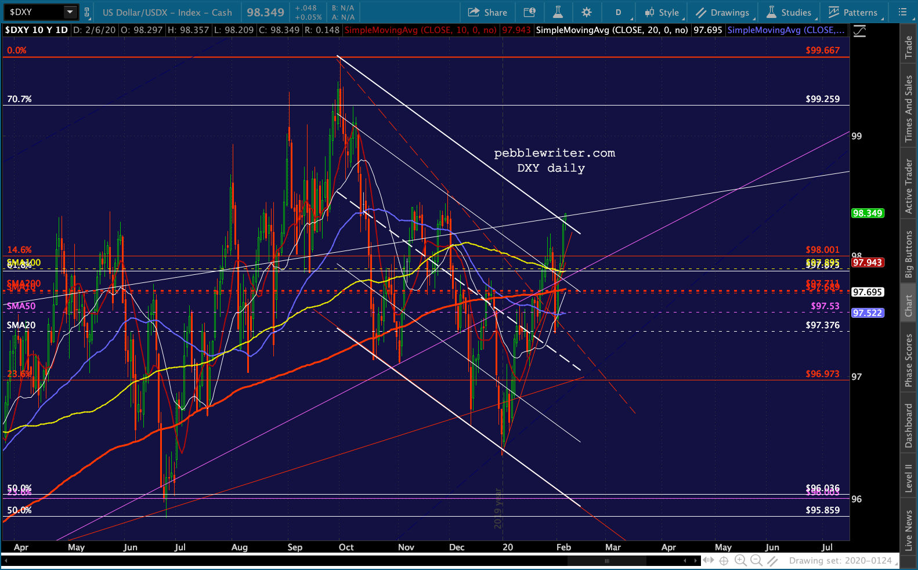
Task: Click the scroll left arrow
Action: coord(685,561)
